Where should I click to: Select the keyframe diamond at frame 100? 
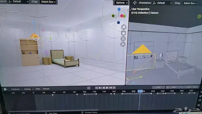click(84, 94)
